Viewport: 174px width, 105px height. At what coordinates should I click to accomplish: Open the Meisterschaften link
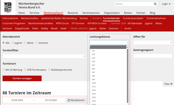[x=30, y=18]
